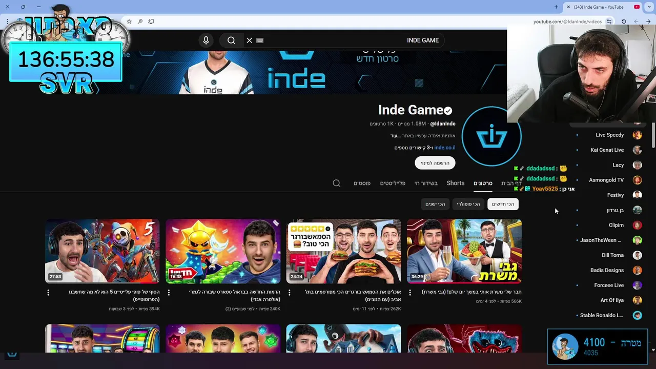Screen dimensions: 656x369
Task: Expand channel description via עוד
Action: pyautogui.click(x=395, y=136)
